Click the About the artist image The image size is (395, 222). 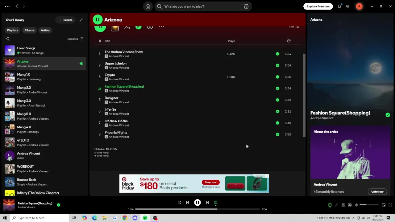(350, 152)
